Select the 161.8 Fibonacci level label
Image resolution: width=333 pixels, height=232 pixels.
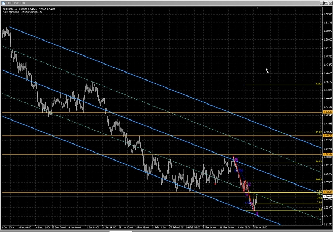[x=319, y=162]
